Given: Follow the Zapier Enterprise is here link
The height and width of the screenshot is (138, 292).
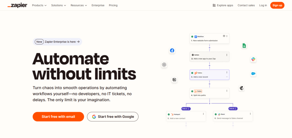Looking at the screenshot, I should 57,42.
